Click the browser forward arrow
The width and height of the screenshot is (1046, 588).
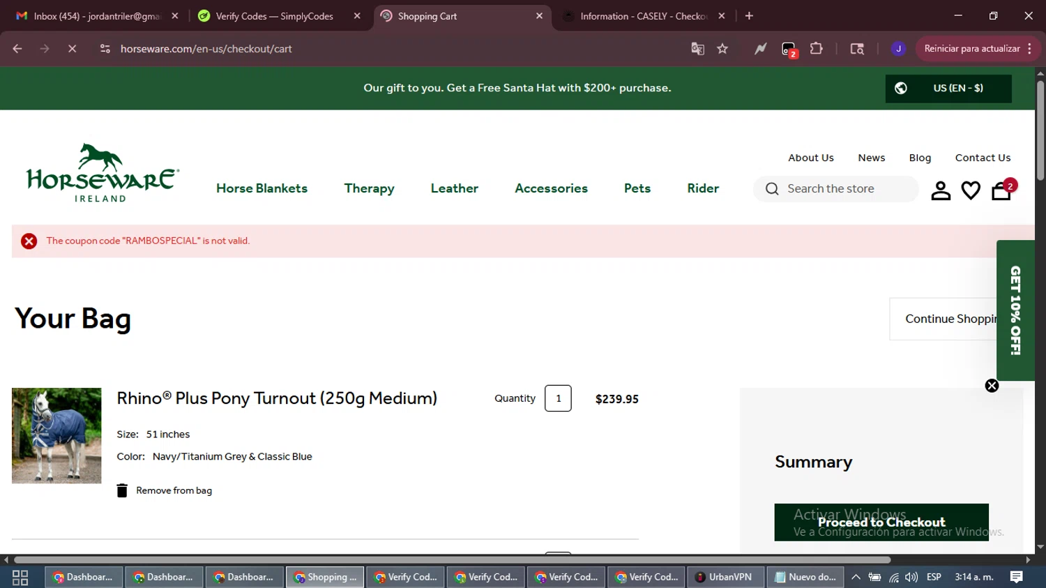tap(45, 49)
